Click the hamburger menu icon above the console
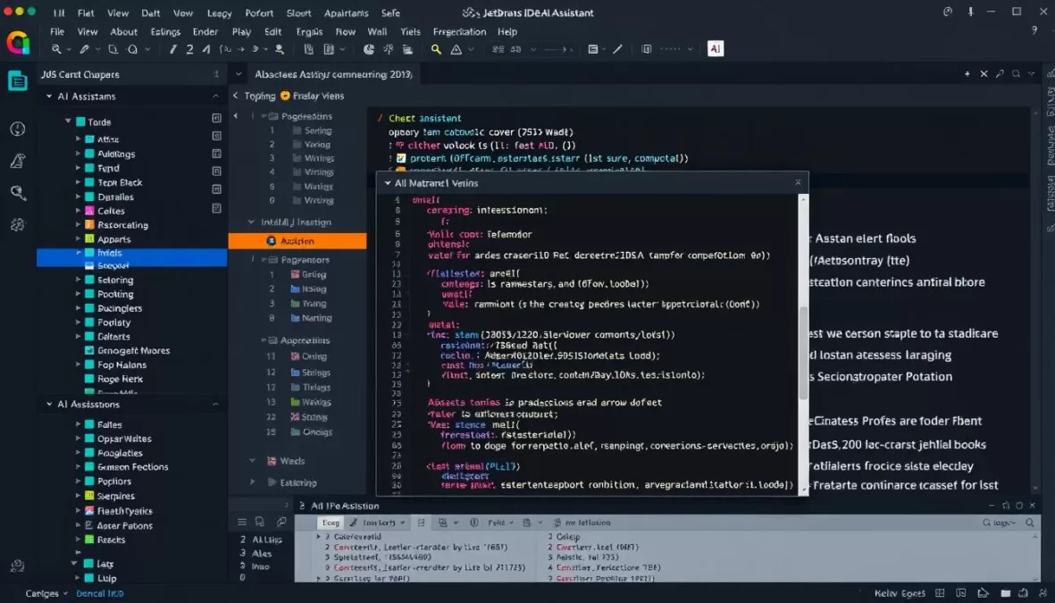 click(241, 522)
